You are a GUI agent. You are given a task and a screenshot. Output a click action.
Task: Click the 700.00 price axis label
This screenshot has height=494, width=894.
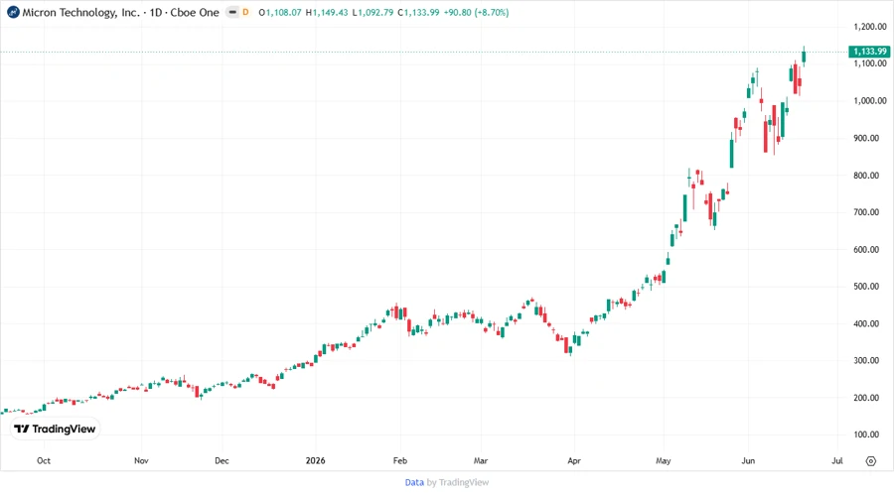[866, 212]
